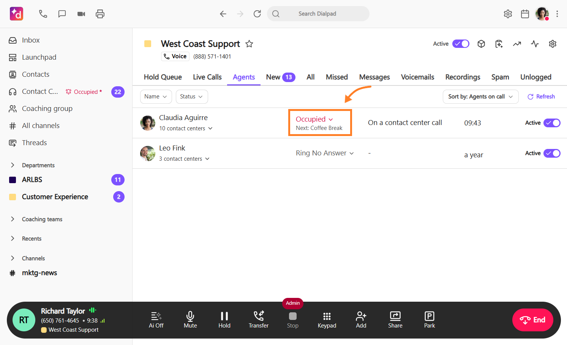This screenshot has width=567, height=345.
Task: Reload using the top refresh icon
Action: coord(257,14)
